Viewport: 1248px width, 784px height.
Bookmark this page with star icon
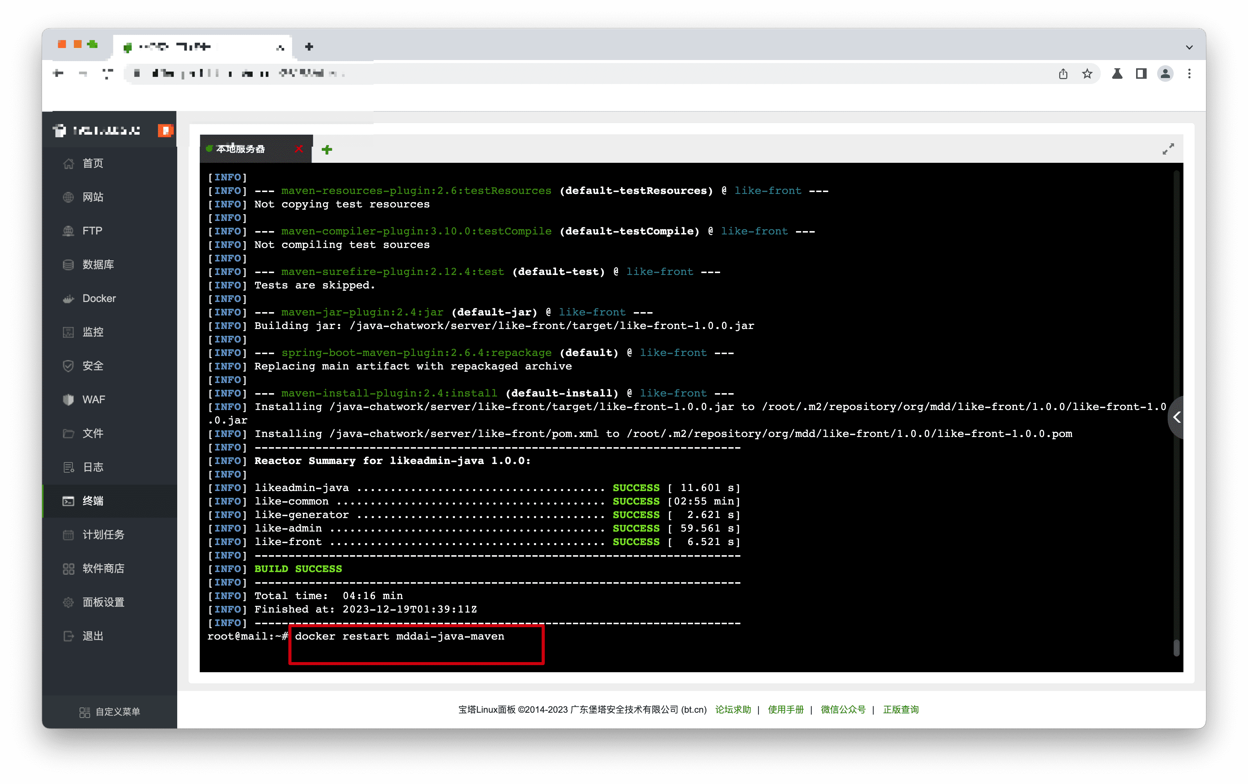click(1087, 74)
